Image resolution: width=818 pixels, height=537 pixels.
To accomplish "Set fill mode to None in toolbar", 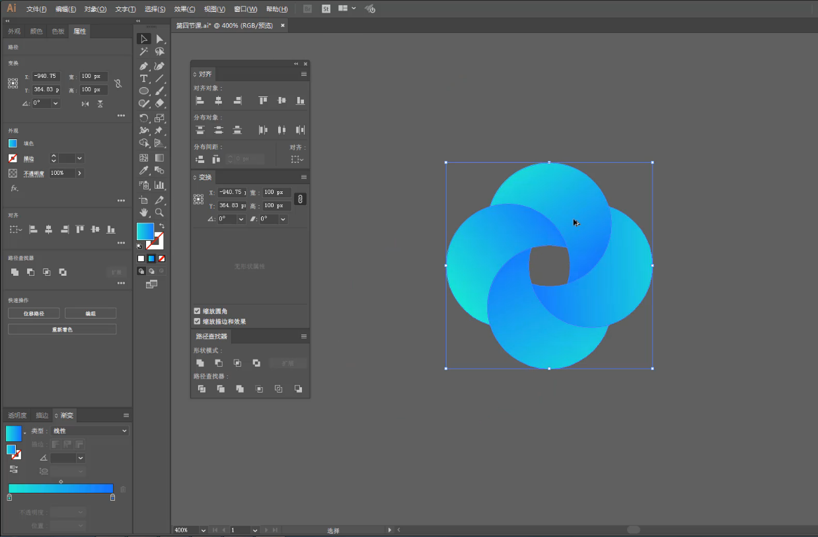I will click(161, 259).
